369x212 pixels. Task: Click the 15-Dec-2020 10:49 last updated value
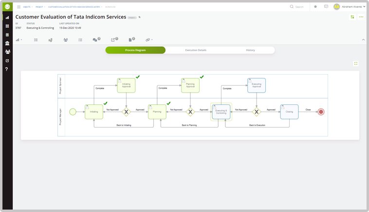coord(70,28)
